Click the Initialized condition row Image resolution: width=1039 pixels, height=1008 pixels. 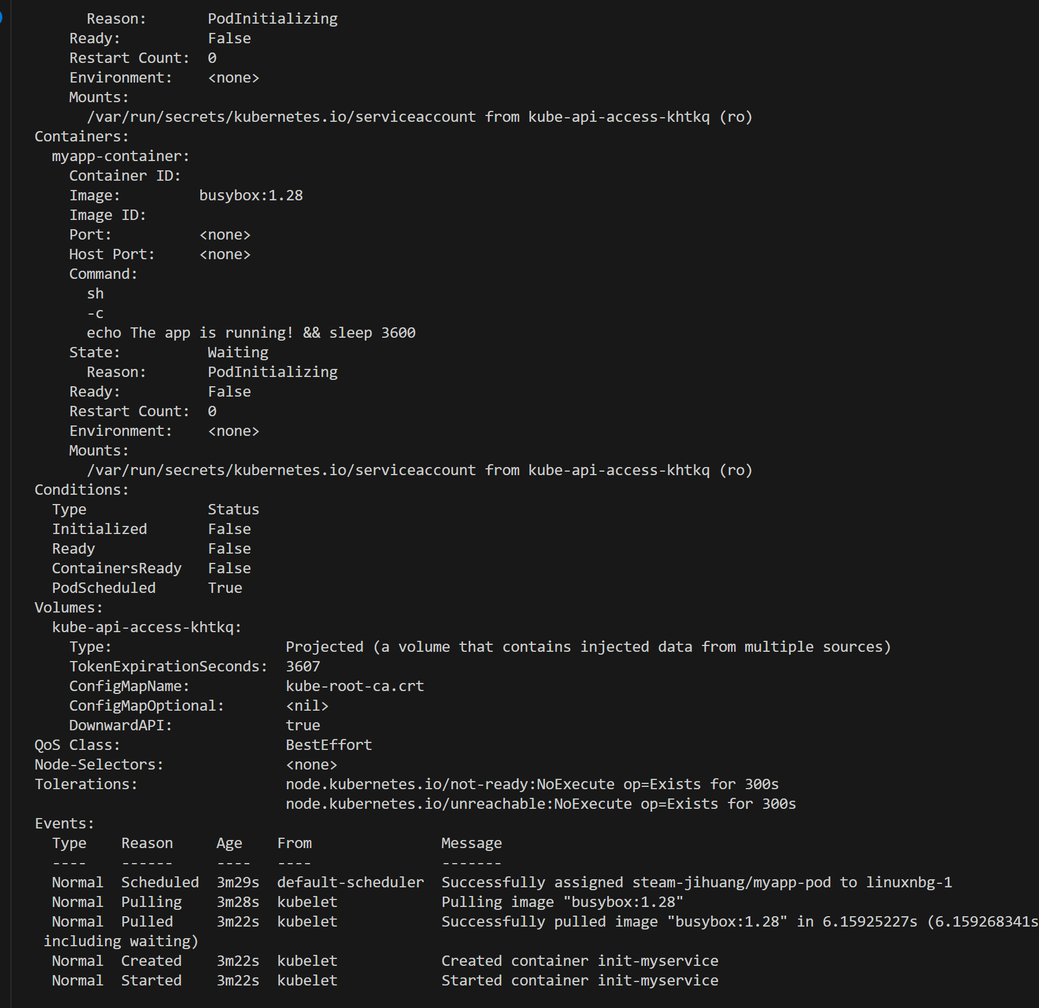151,529
